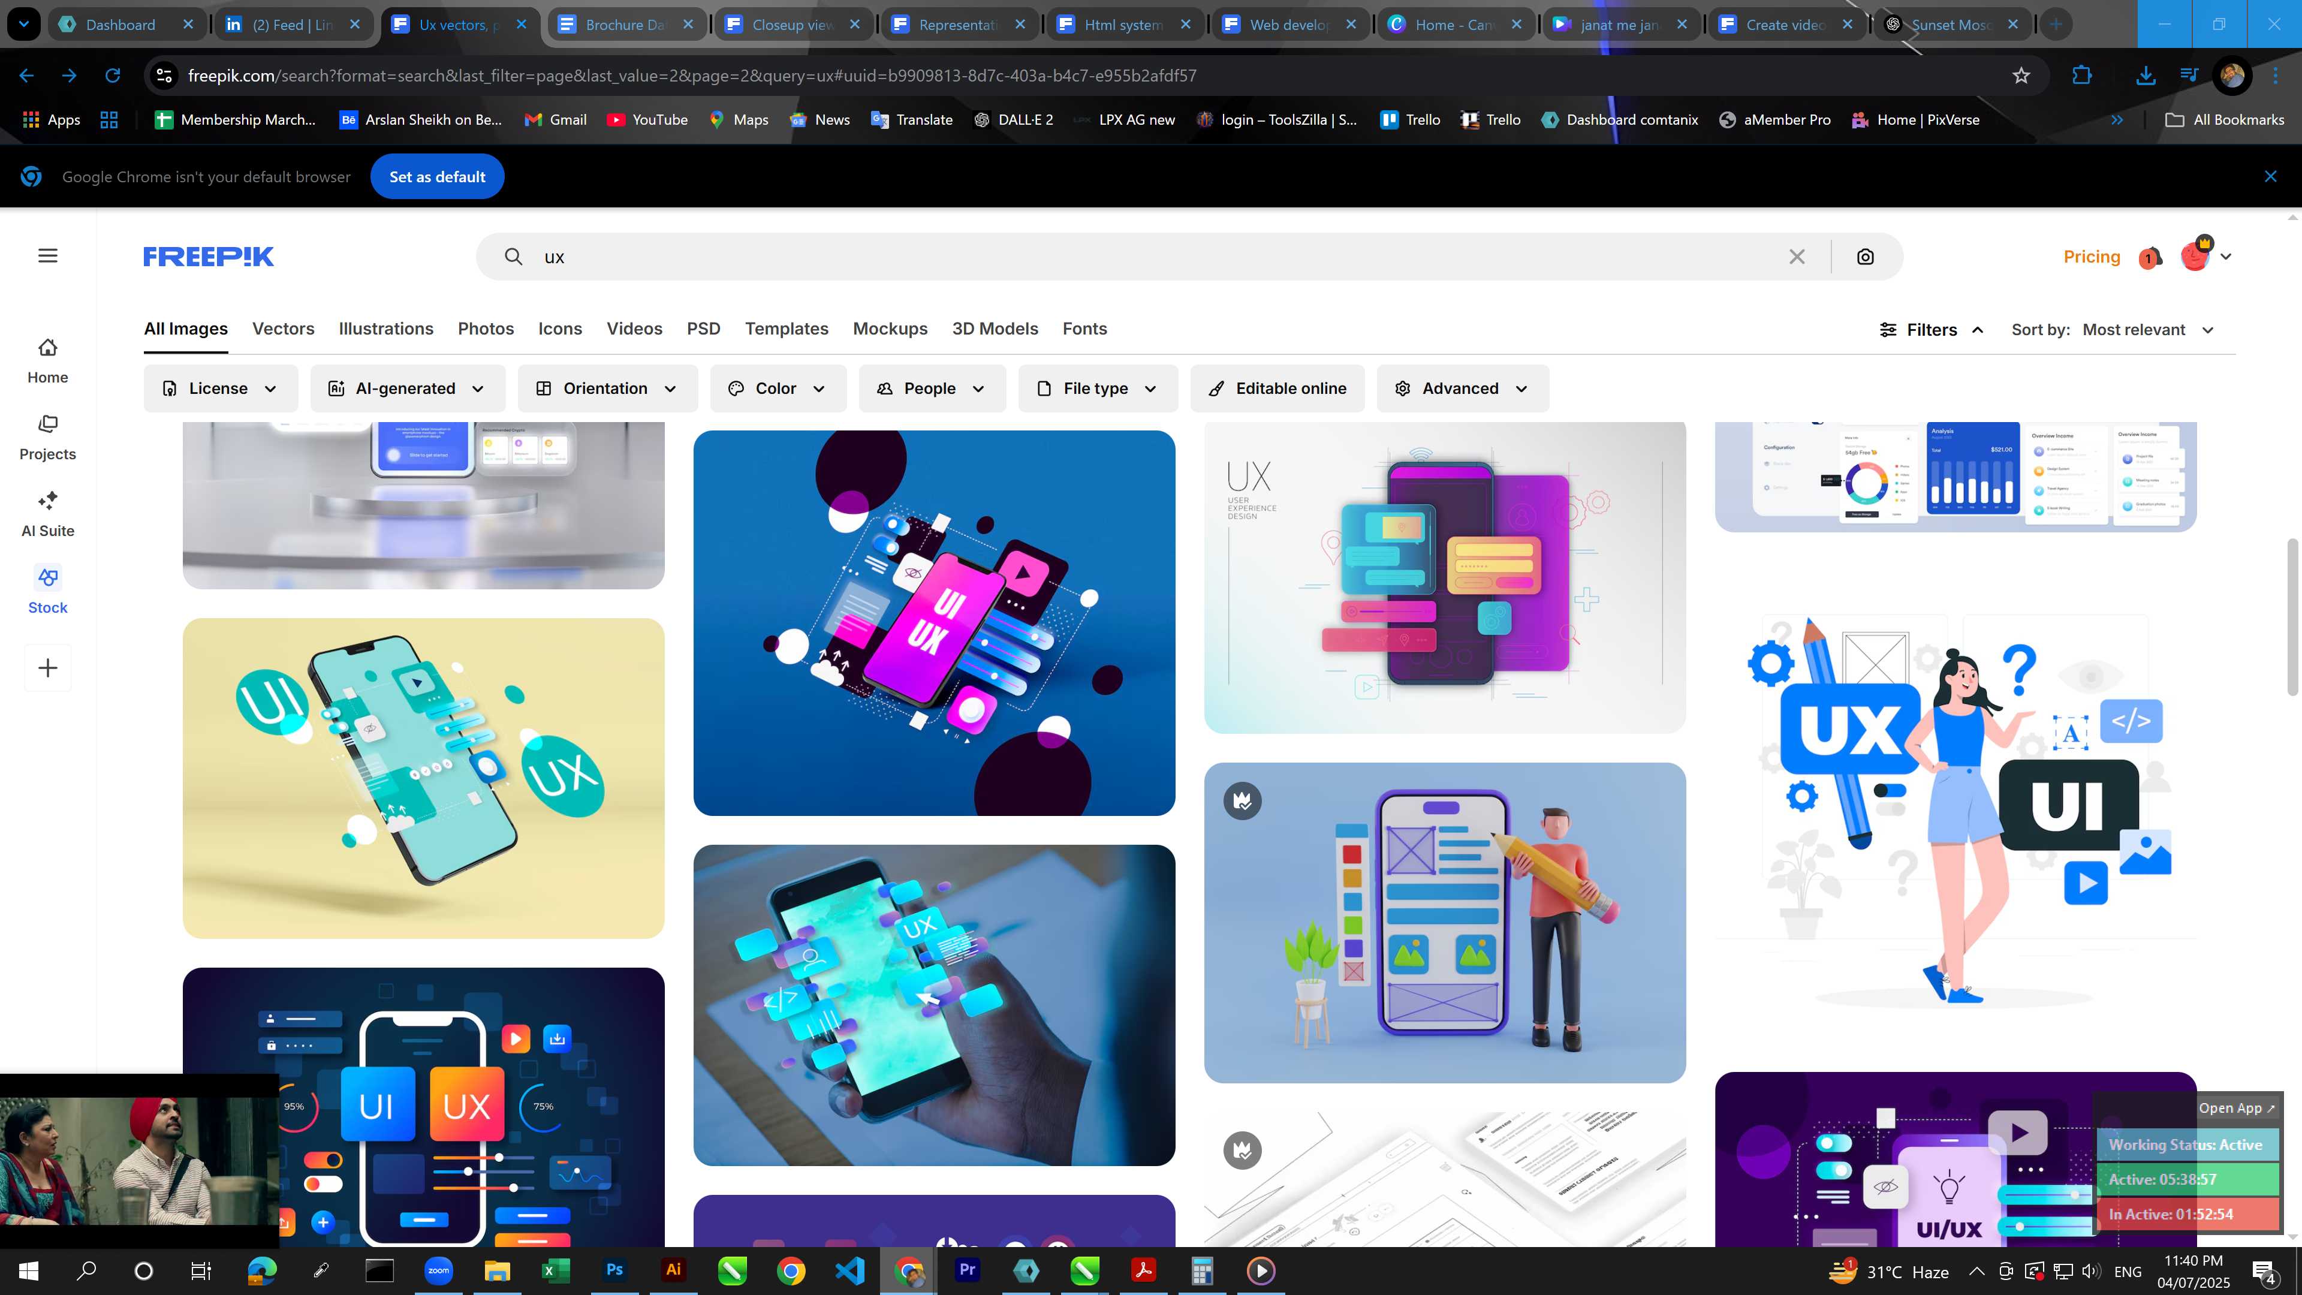Go back in browser history
This screenshot has height=1295, width=2302.
coord(27,76)
